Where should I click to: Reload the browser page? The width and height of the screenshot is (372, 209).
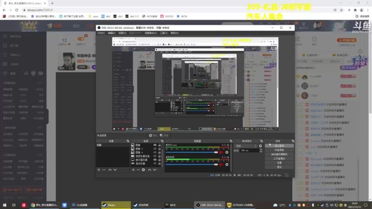coord(17,10)
